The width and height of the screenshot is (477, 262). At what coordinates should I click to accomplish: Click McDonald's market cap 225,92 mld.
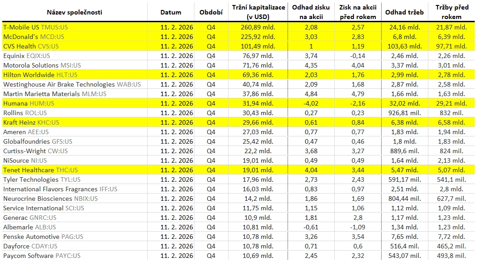[258, 37]
